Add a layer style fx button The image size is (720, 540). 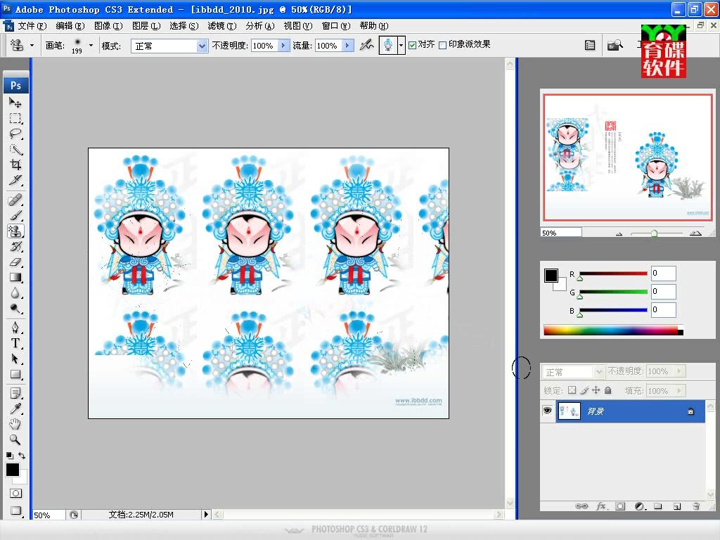601,506
